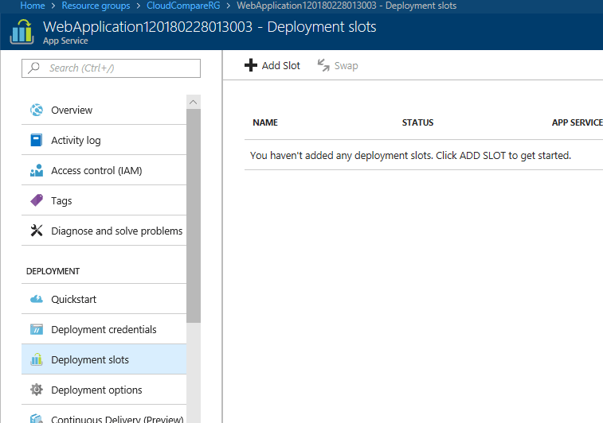Click the sidebar scrollbar thumb

pos(194,215)
